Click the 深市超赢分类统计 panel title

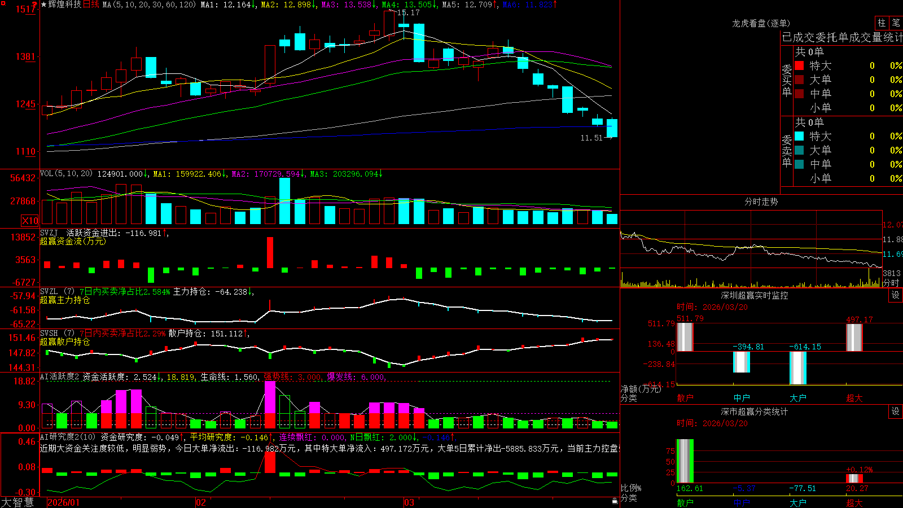coord(754,411)
